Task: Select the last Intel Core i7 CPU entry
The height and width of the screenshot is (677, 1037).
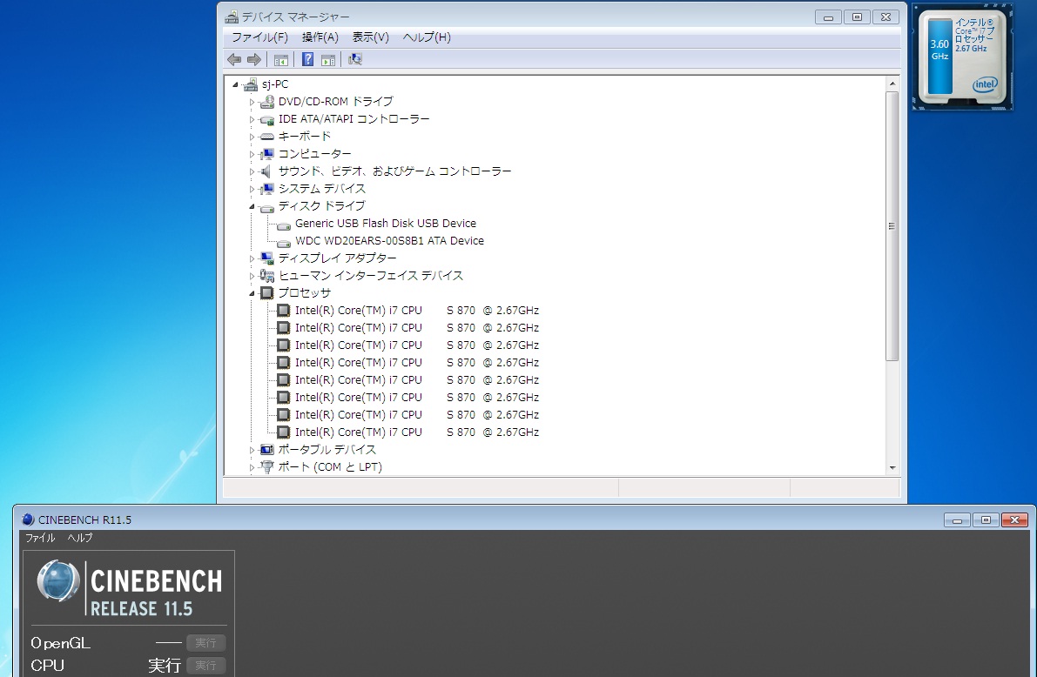Action: coord(417,432)
